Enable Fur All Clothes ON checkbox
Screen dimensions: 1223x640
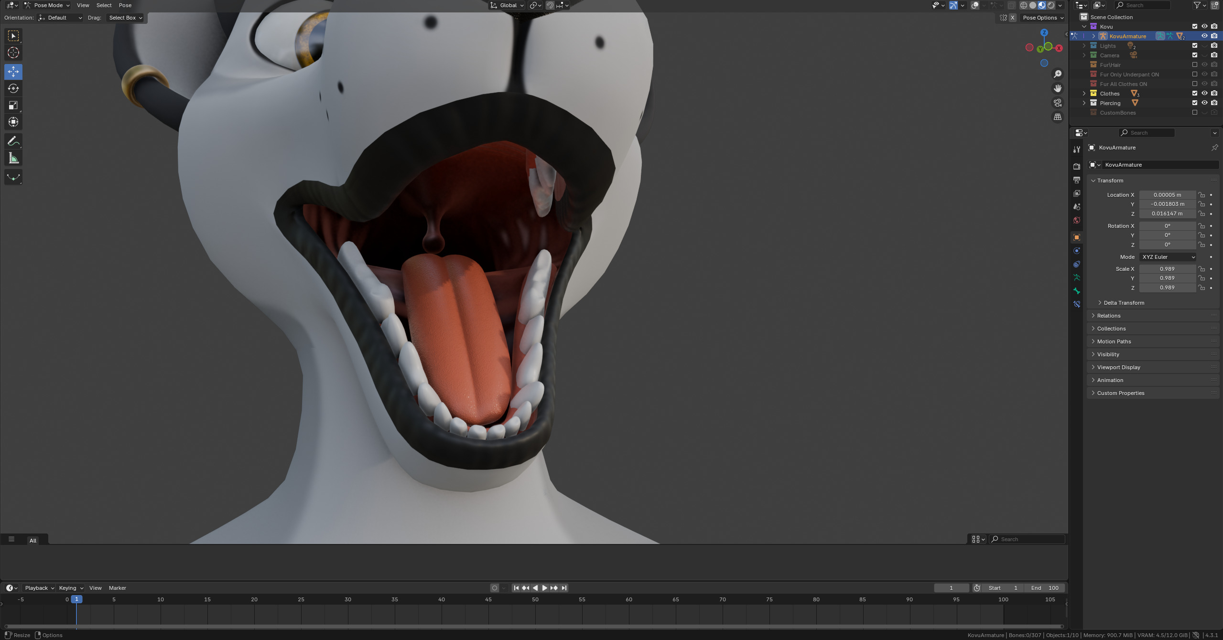1195,84
